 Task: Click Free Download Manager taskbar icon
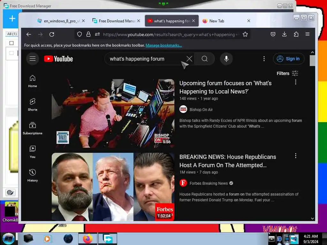coord(108,239)
